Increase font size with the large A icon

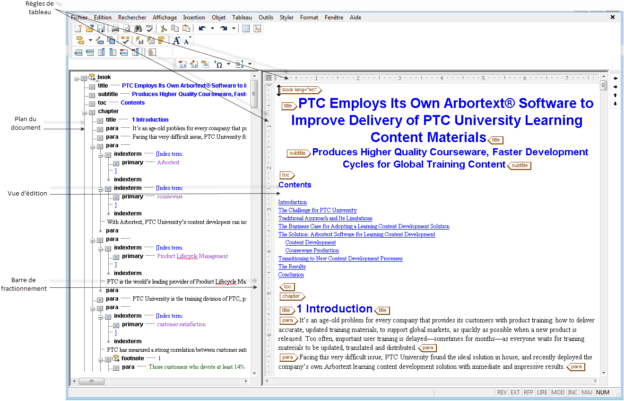[x=176, y=41]
